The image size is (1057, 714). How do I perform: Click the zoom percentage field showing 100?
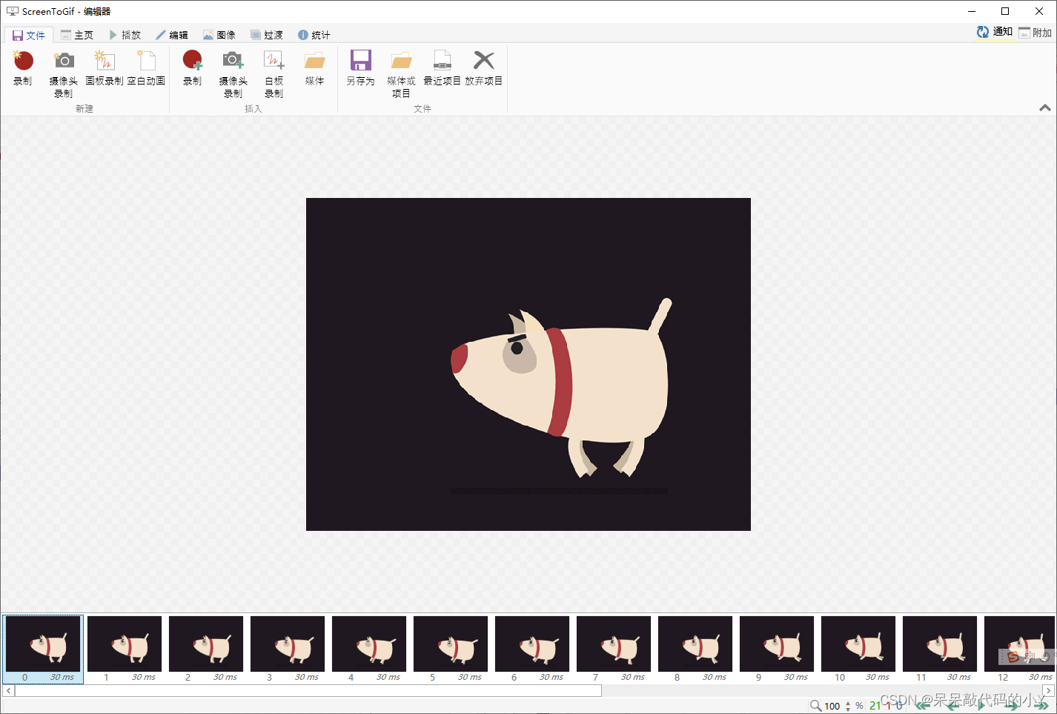coord(832,706)
